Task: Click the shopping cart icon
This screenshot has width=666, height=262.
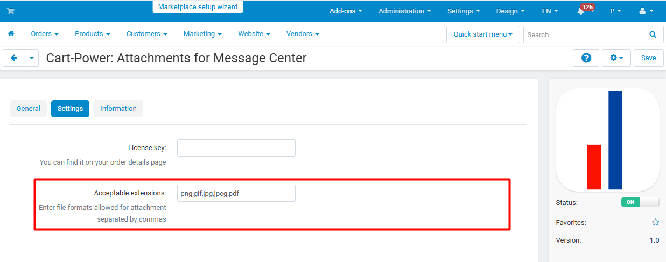Action: click(x=11, y=11)
